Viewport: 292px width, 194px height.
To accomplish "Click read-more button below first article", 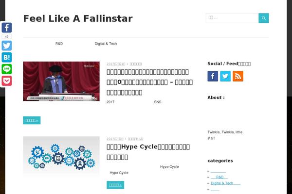I will [x=32, y=120].
